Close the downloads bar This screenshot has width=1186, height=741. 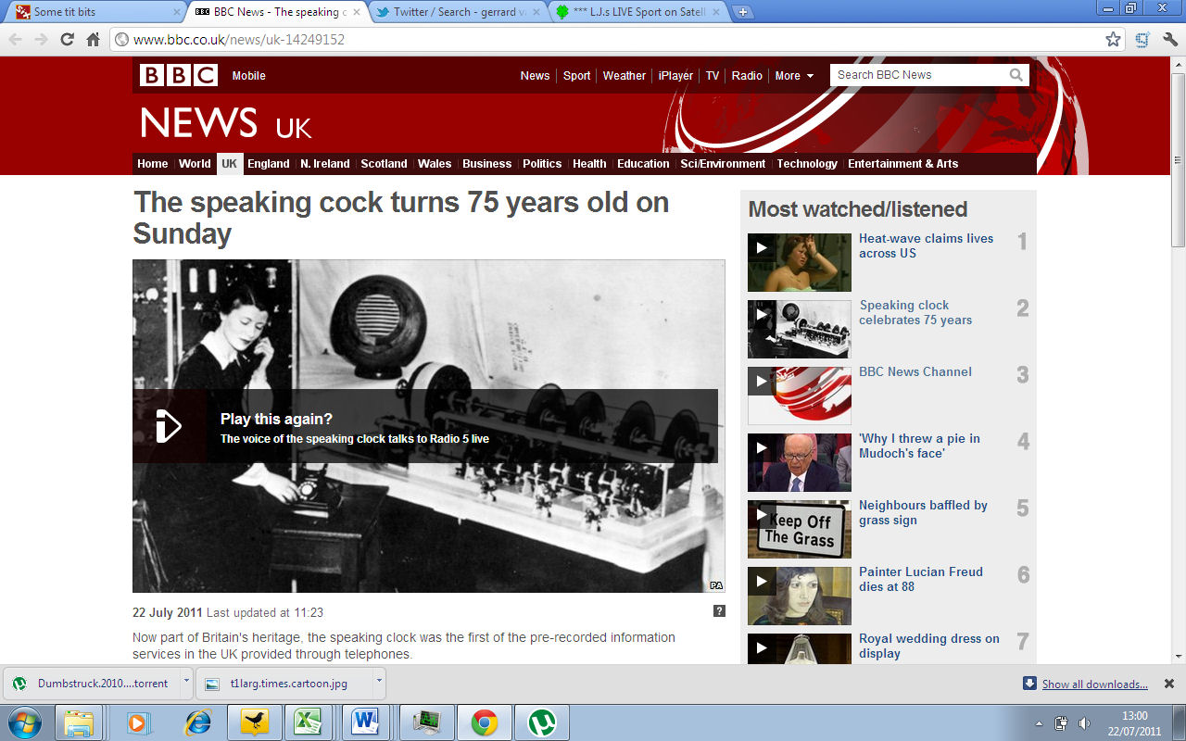[1168, 684]
